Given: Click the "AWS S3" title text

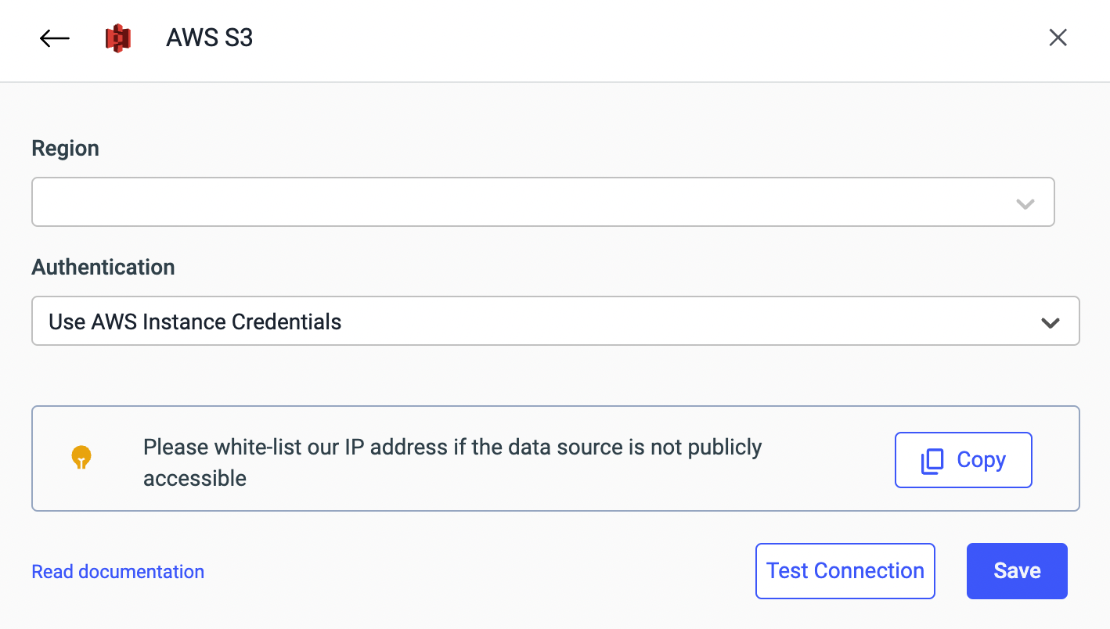Looking at the screenshot, I should click(x=209, y=38).
